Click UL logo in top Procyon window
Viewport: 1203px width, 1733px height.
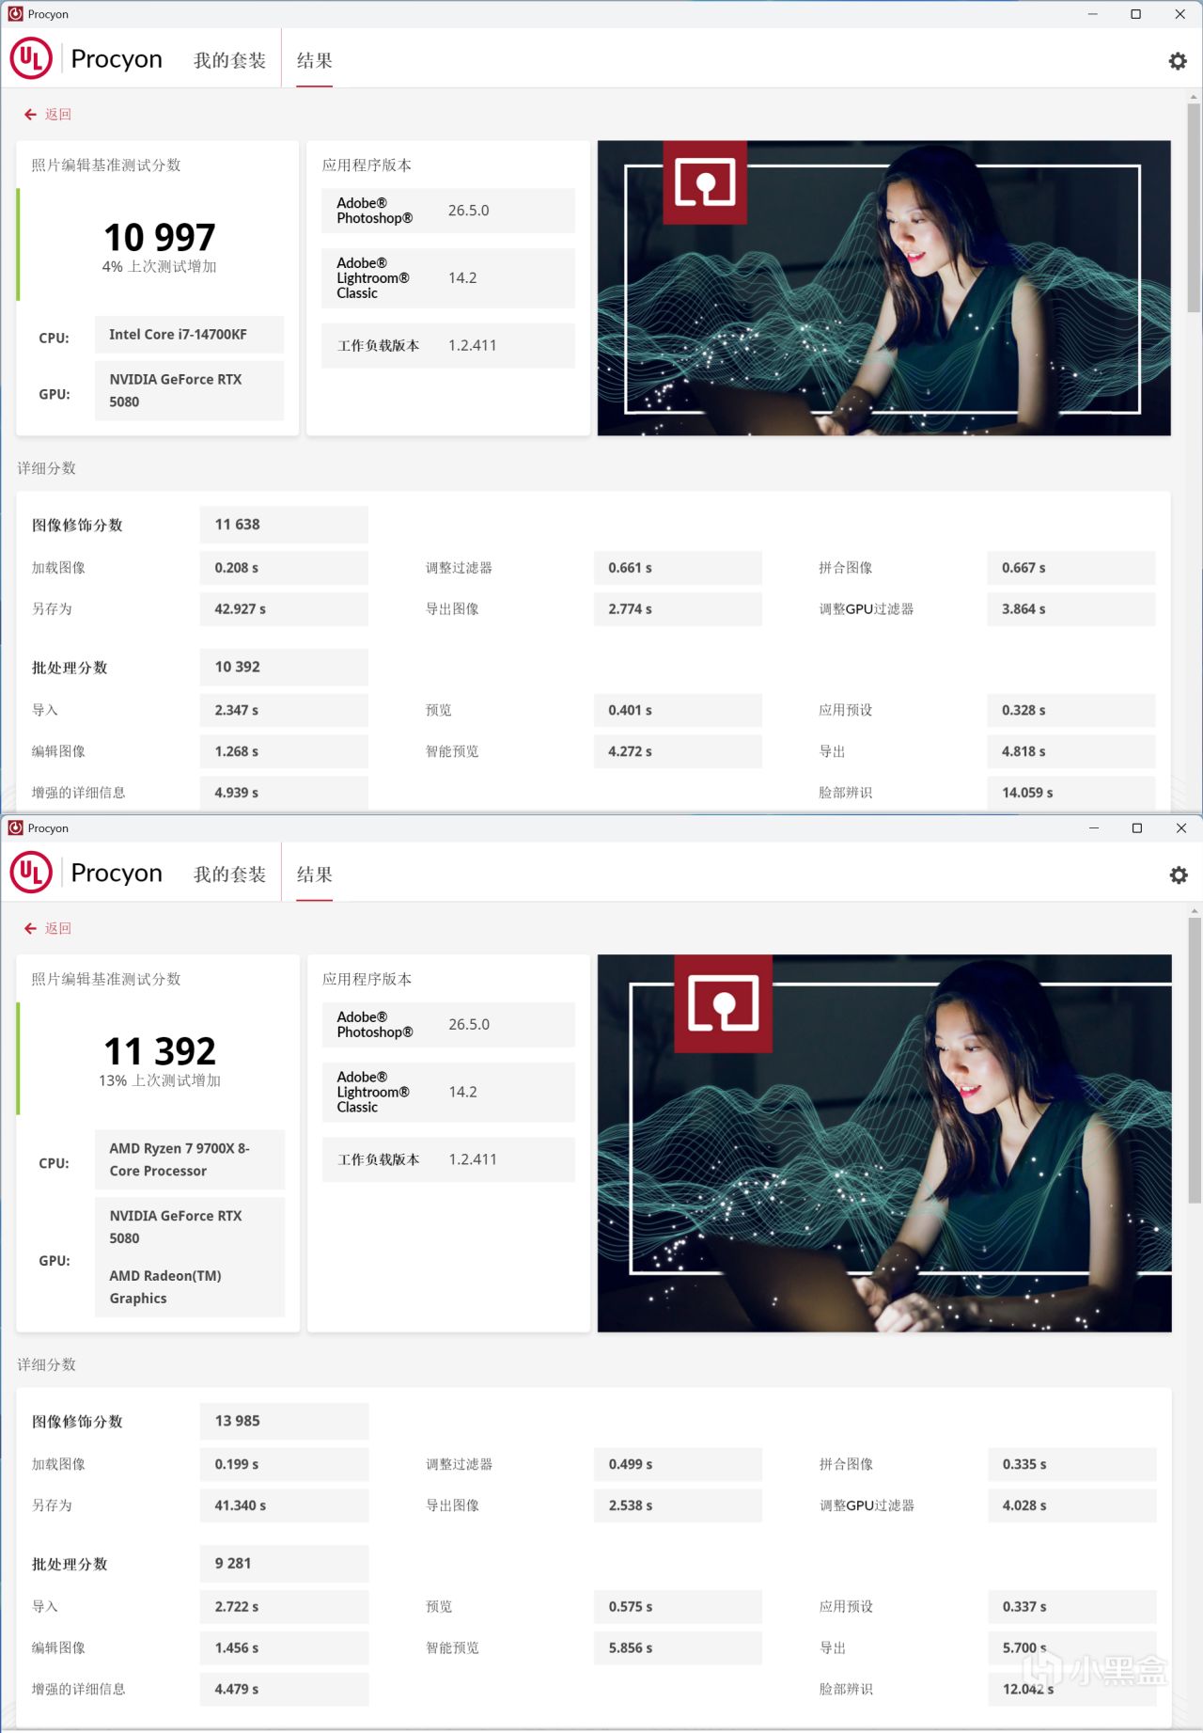[31, 58]
